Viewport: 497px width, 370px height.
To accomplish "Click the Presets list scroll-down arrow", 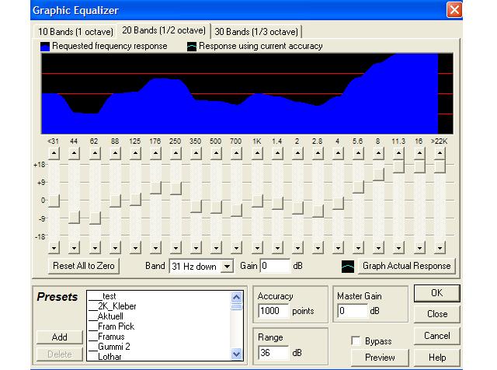I will (236, 354).
